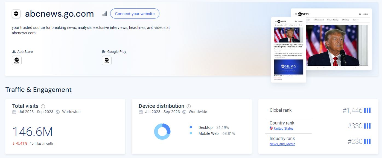Click the Desktop legend color dot

tap(191, 127)
